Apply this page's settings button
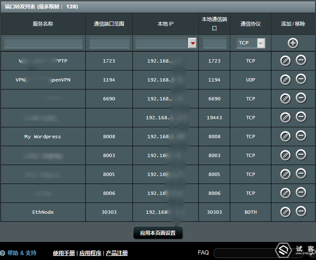Screen dimensions: 316x260 (158, 233)
